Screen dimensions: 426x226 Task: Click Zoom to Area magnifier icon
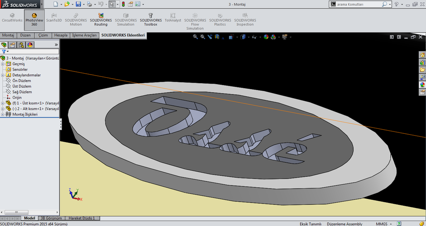(202, 37)
